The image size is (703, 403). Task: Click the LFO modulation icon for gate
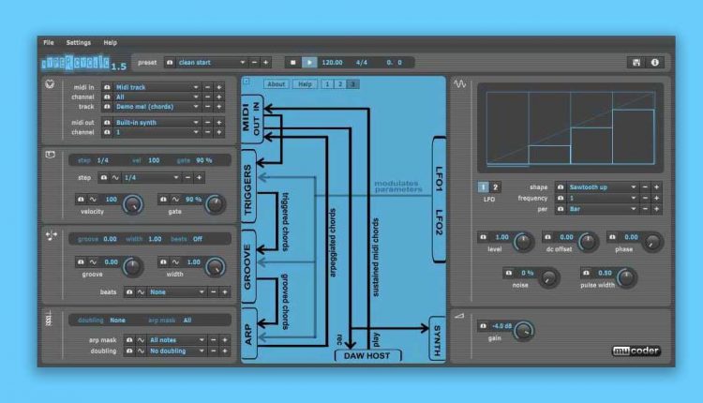[x=175, y=199]
